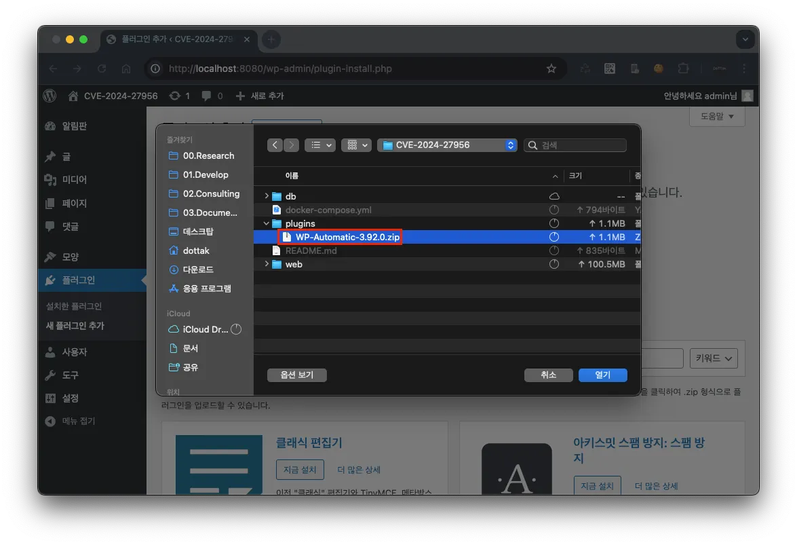Image resolution: width=797 pixels, height=545 pixels.
Task: Open the 미디어 sidebar menu
Action: [x=92, y=179]
